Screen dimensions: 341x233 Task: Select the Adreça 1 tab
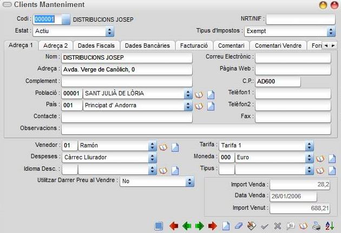point(21,46)
